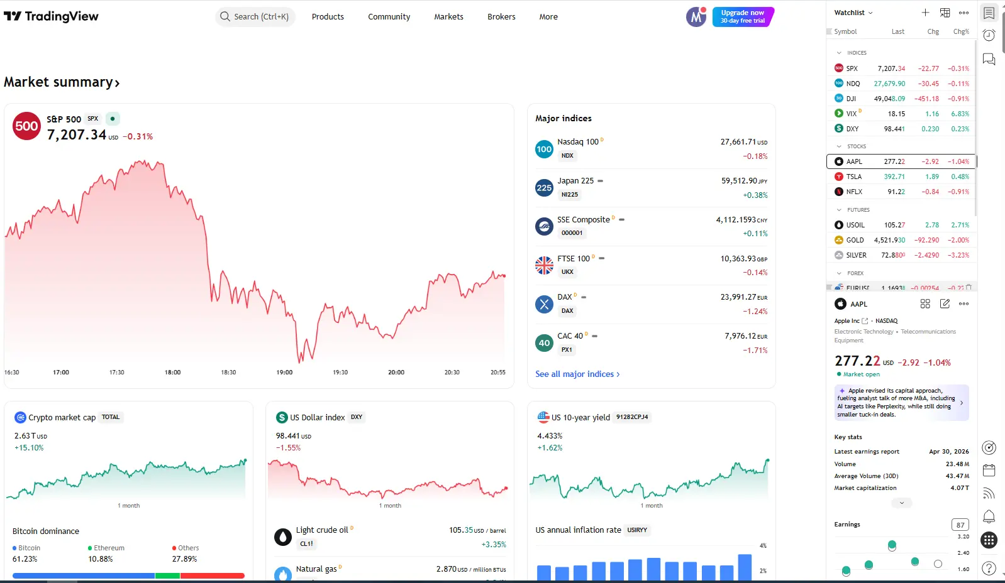Add a symbol with the watchlist plus icon
Screen dimensions: 1005x583
pyautogui.click(x=925, y=13)
